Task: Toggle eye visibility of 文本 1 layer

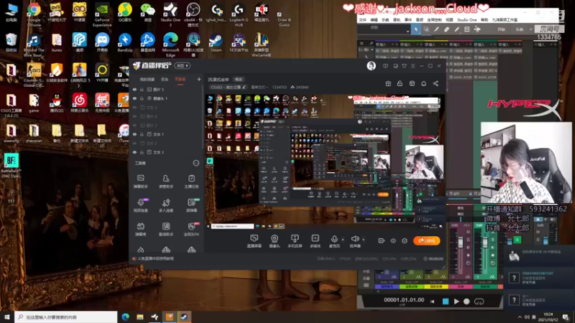Action: click(x=134, y=134)
